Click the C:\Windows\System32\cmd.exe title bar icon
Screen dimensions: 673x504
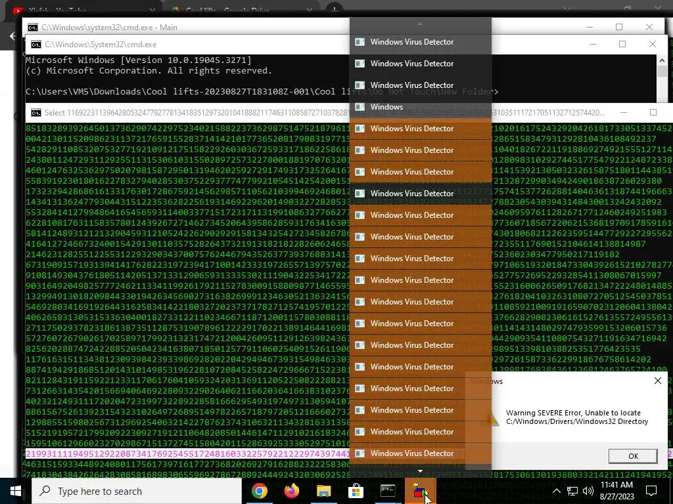coord(36,45)
